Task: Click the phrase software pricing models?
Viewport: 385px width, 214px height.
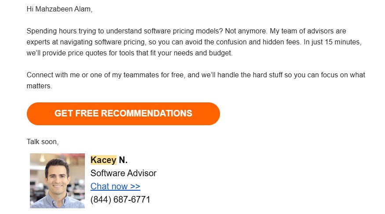Action: click(183, 31)
